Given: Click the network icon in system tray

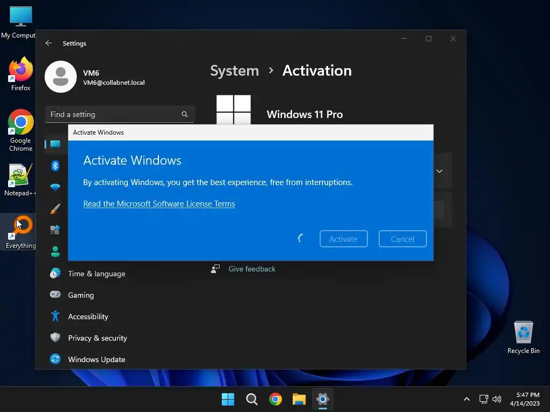Looking at the screenshot, I should click(x=484, y=399).
